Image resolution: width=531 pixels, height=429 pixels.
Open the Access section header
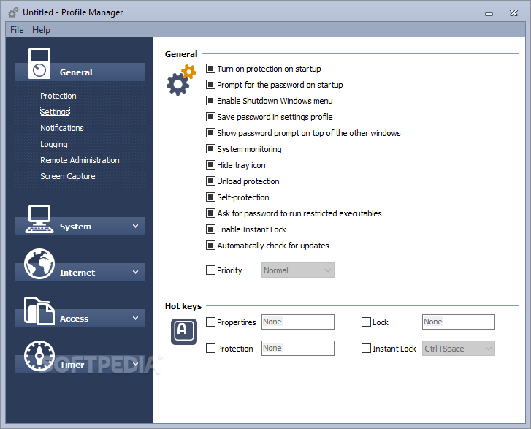[80, 318]
